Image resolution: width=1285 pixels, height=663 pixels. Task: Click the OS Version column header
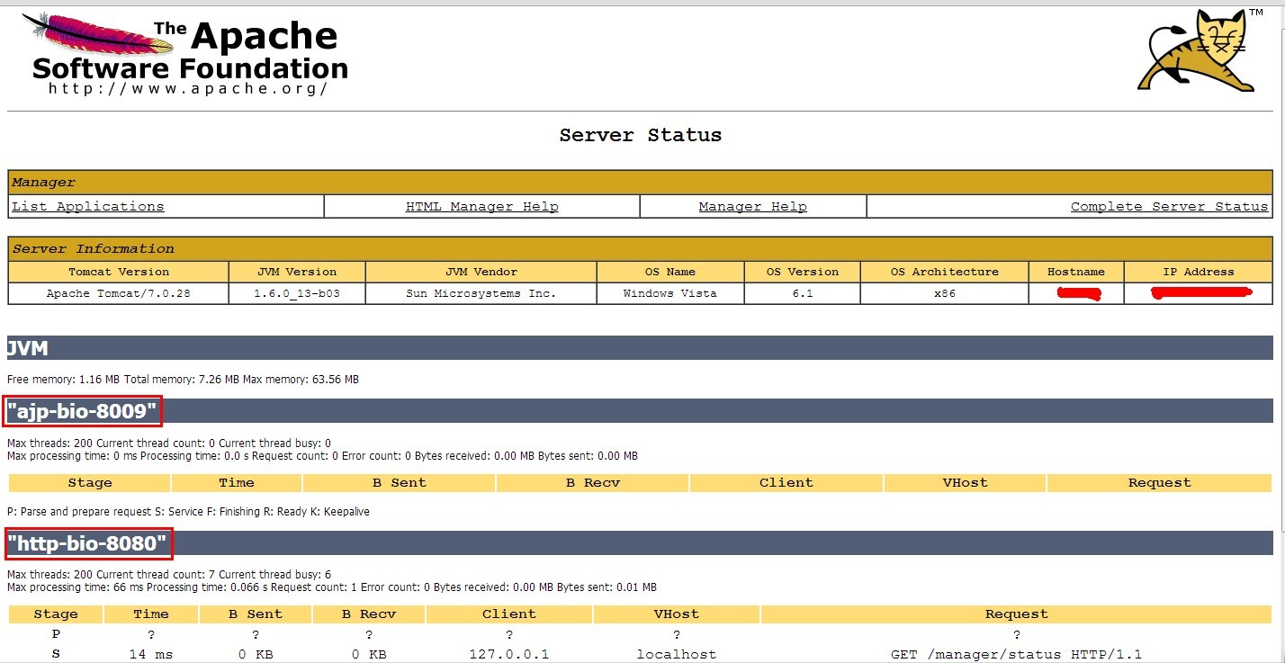[803, 272]
